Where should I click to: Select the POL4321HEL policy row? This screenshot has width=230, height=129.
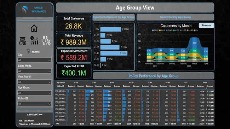pos(134,91)
